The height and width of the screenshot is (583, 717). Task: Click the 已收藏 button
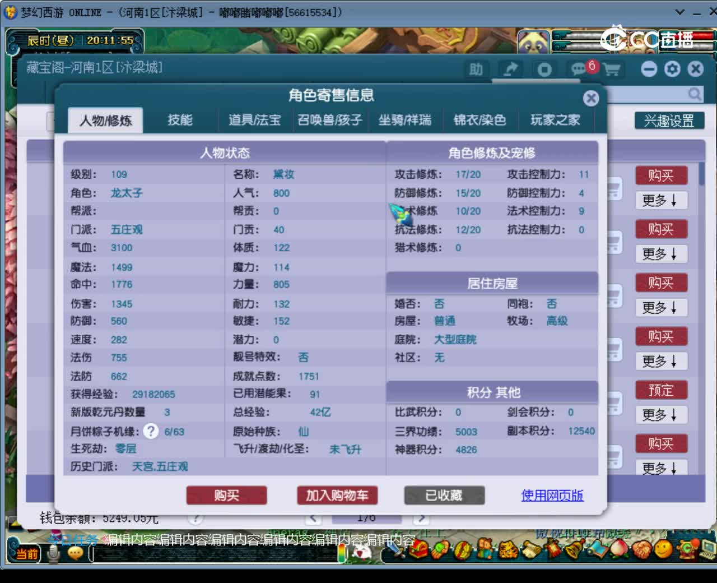[x=444, y=495]
